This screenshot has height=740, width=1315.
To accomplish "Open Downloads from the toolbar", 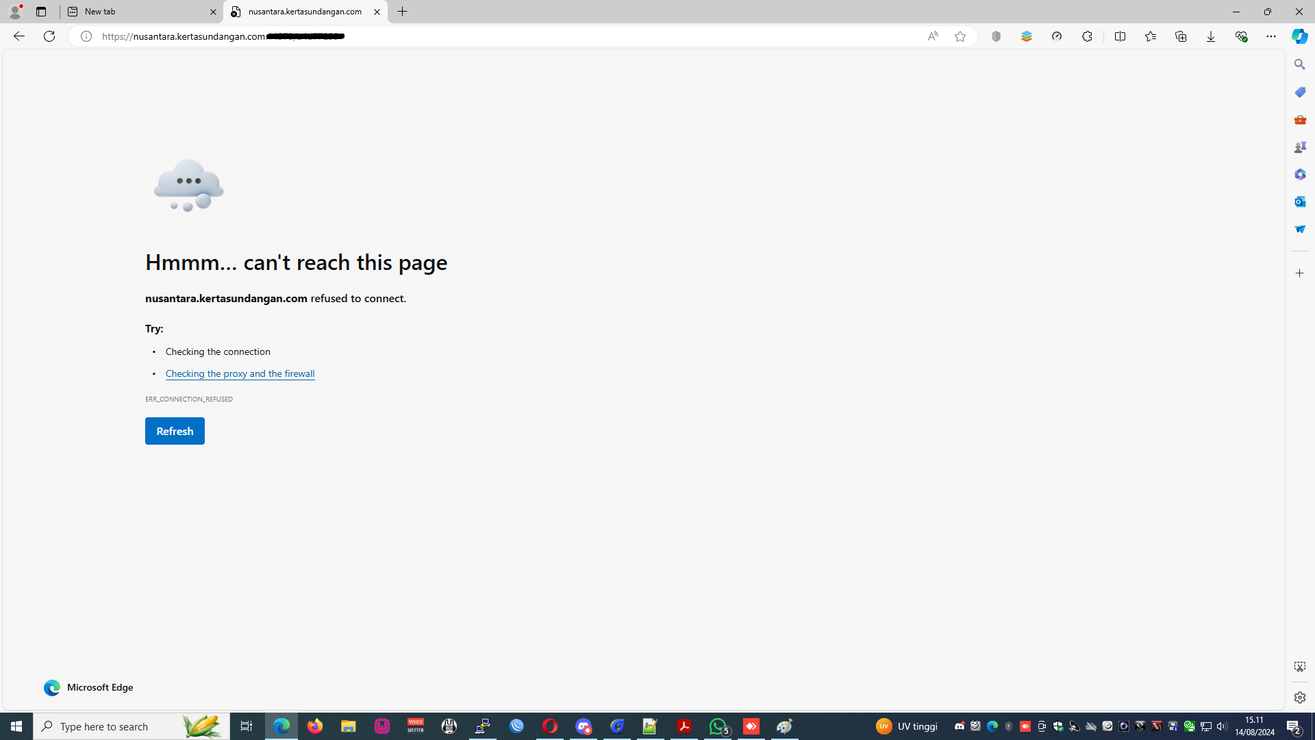I will [x=1211, y=36].
